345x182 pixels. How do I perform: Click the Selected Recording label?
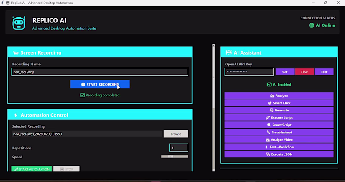pos(28,126)
